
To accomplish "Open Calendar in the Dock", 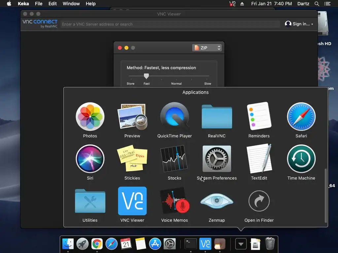I will pos(126,244).
